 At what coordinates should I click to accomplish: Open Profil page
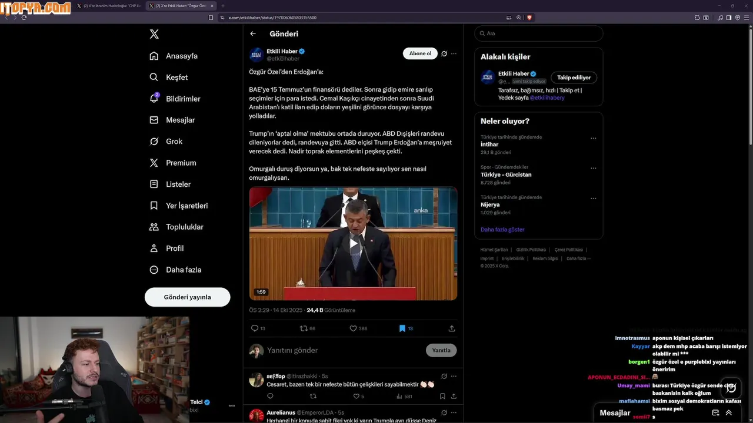[x=166, y=248]
